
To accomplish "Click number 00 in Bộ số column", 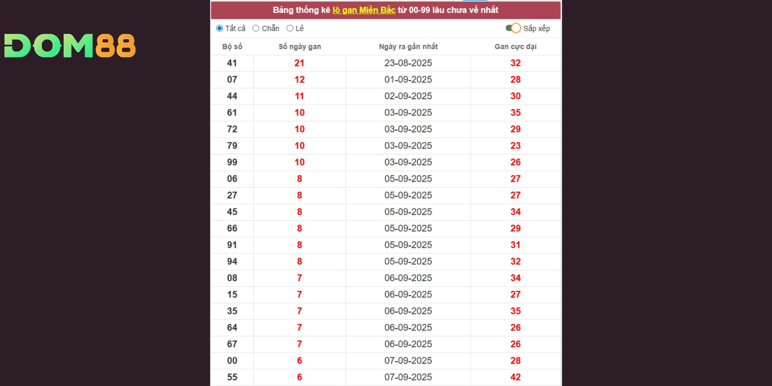I will click(232, 361).
